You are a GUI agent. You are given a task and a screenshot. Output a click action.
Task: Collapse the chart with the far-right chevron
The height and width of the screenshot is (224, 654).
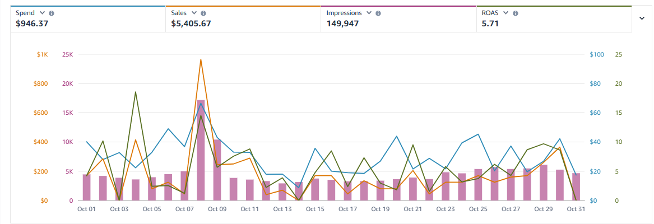tap(642, 18)
